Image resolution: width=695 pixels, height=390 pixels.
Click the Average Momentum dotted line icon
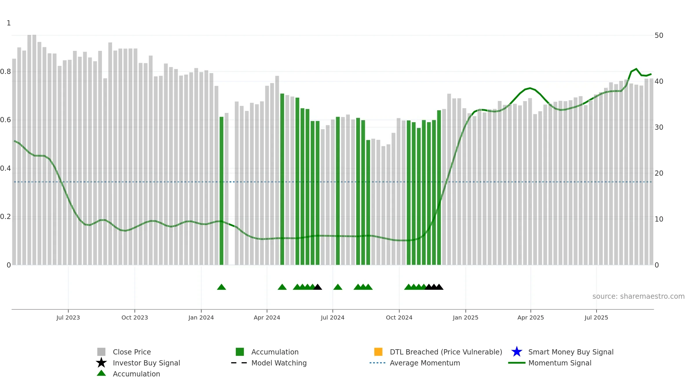tap(377, 363)
